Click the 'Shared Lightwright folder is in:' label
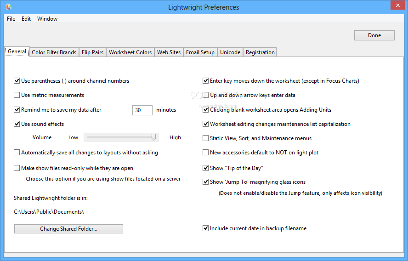 point(51,198)
